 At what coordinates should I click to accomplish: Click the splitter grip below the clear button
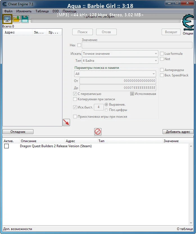[x=98, y=137]
